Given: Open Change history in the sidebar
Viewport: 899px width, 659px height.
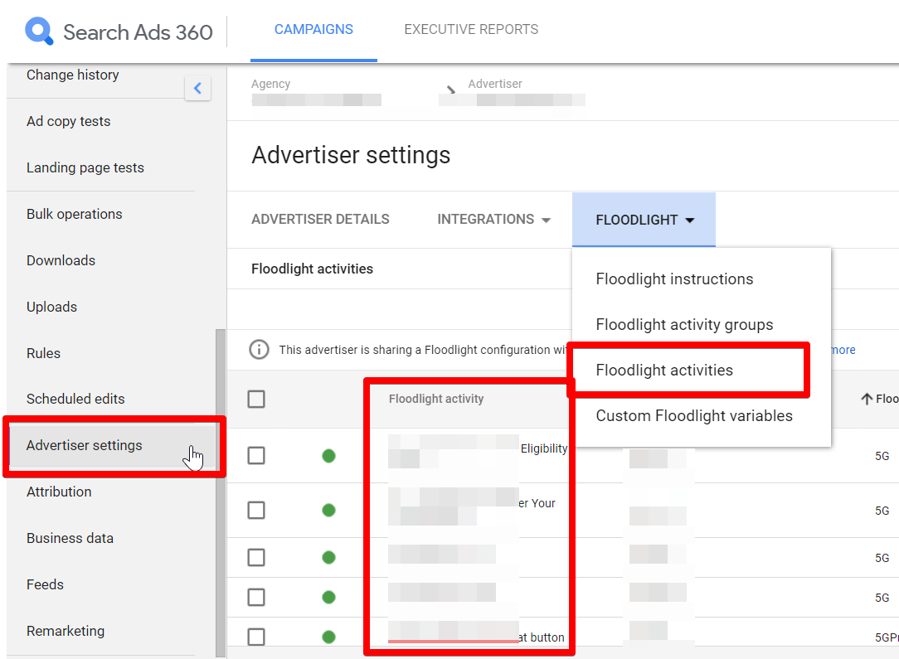Looking at the screenshot, I should (73, 75).
